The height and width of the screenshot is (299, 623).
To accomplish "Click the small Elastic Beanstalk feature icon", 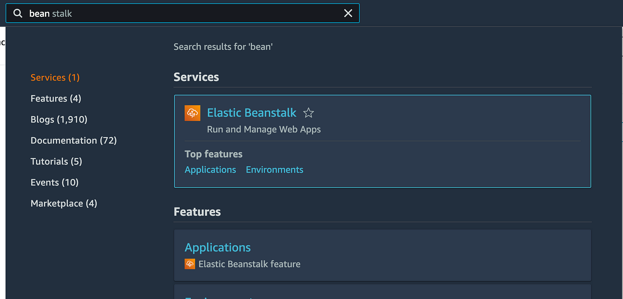I will pos(190,264).
